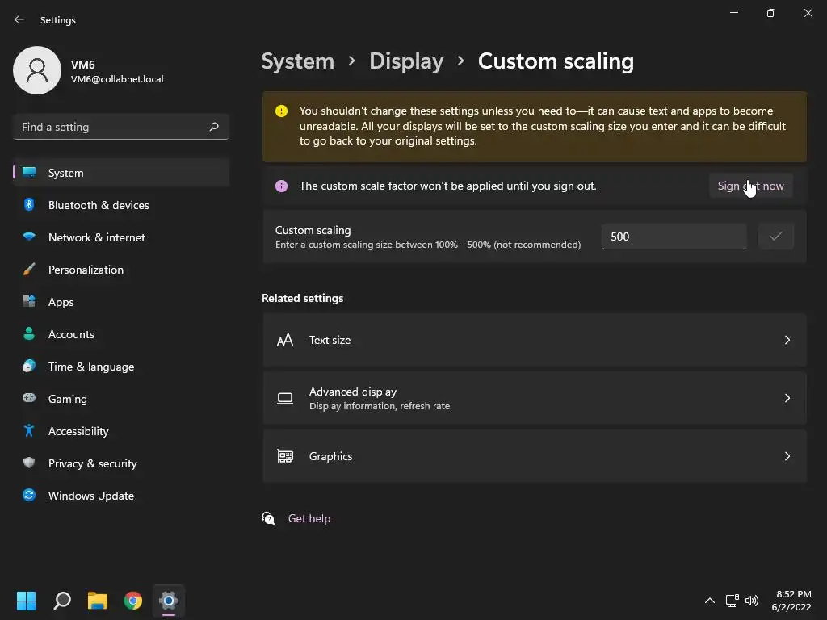Open Google Chrome from the taskbar
The image size is (827, 620).
133,601
